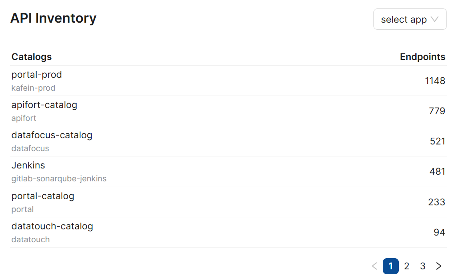Click the Catalogs column header
The width and height of the screenshot is (454, 280).
click(x=32, y=57)
